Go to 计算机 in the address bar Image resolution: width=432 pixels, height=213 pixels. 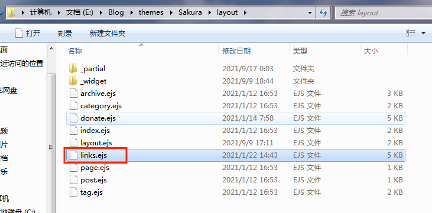tap(41, 12)
